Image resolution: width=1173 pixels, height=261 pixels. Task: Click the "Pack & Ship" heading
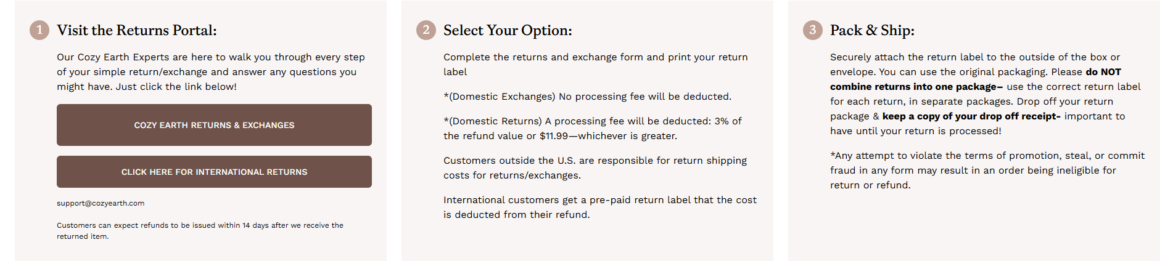872,30
